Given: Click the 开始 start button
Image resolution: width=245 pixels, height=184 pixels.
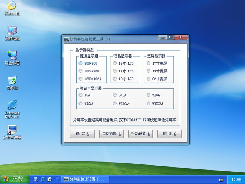Looking at the screenshot, I should 15,179.
